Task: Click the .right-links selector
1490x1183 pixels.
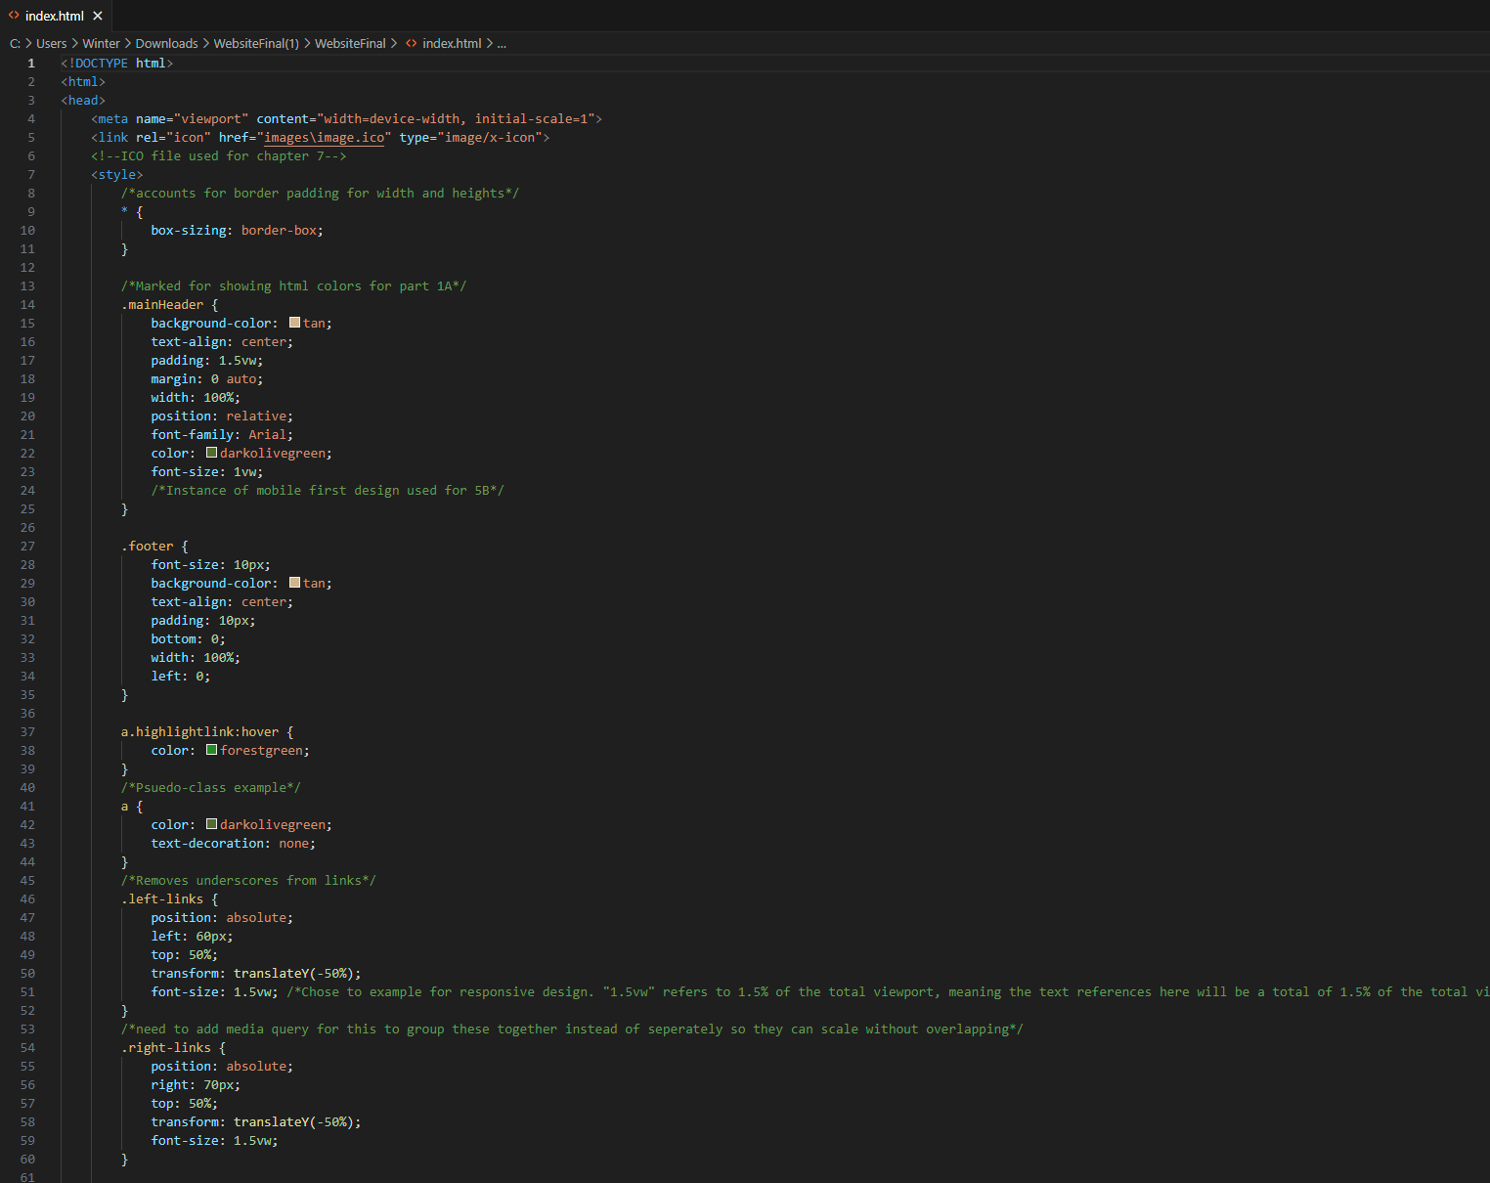Action: click(x=166, y=1048)
